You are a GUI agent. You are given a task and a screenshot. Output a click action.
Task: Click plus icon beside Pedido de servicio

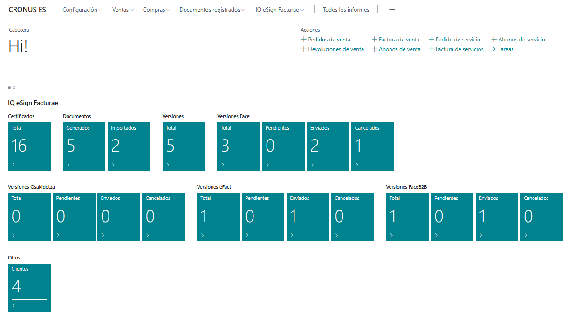click(x=431, y=40)
